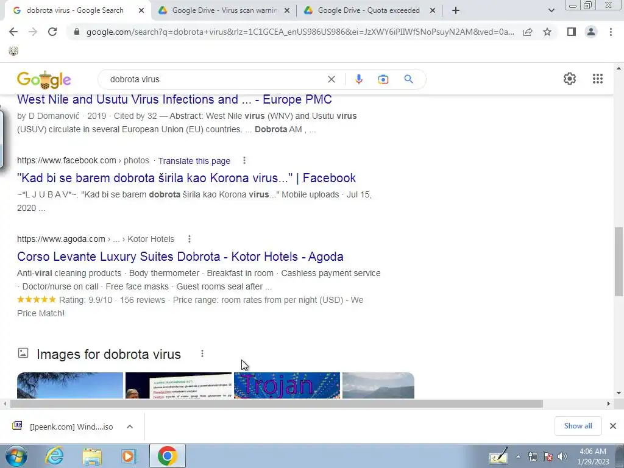Screen dimensions: 624x468
Task: Open the document slide image thumbnail
Action: point(179,385)
